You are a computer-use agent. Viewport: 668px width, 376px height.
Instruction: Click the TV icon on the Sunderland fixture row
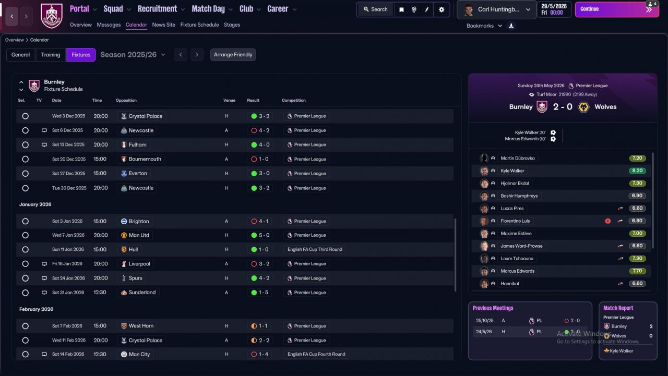pos(44,293)
